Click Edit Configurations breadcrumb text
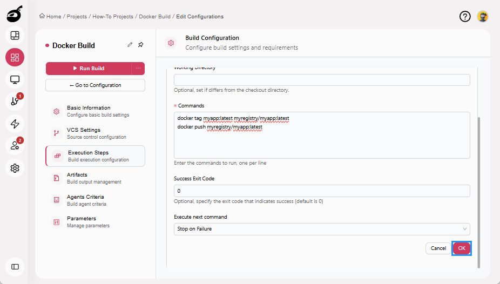Viewport: 500px width, 284px height. 200,17
